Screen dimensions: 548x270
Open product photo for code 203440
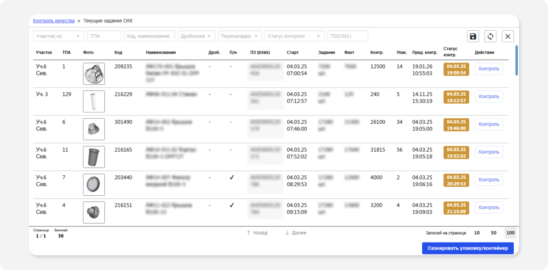pyautogui.click(x=94, y=184)
